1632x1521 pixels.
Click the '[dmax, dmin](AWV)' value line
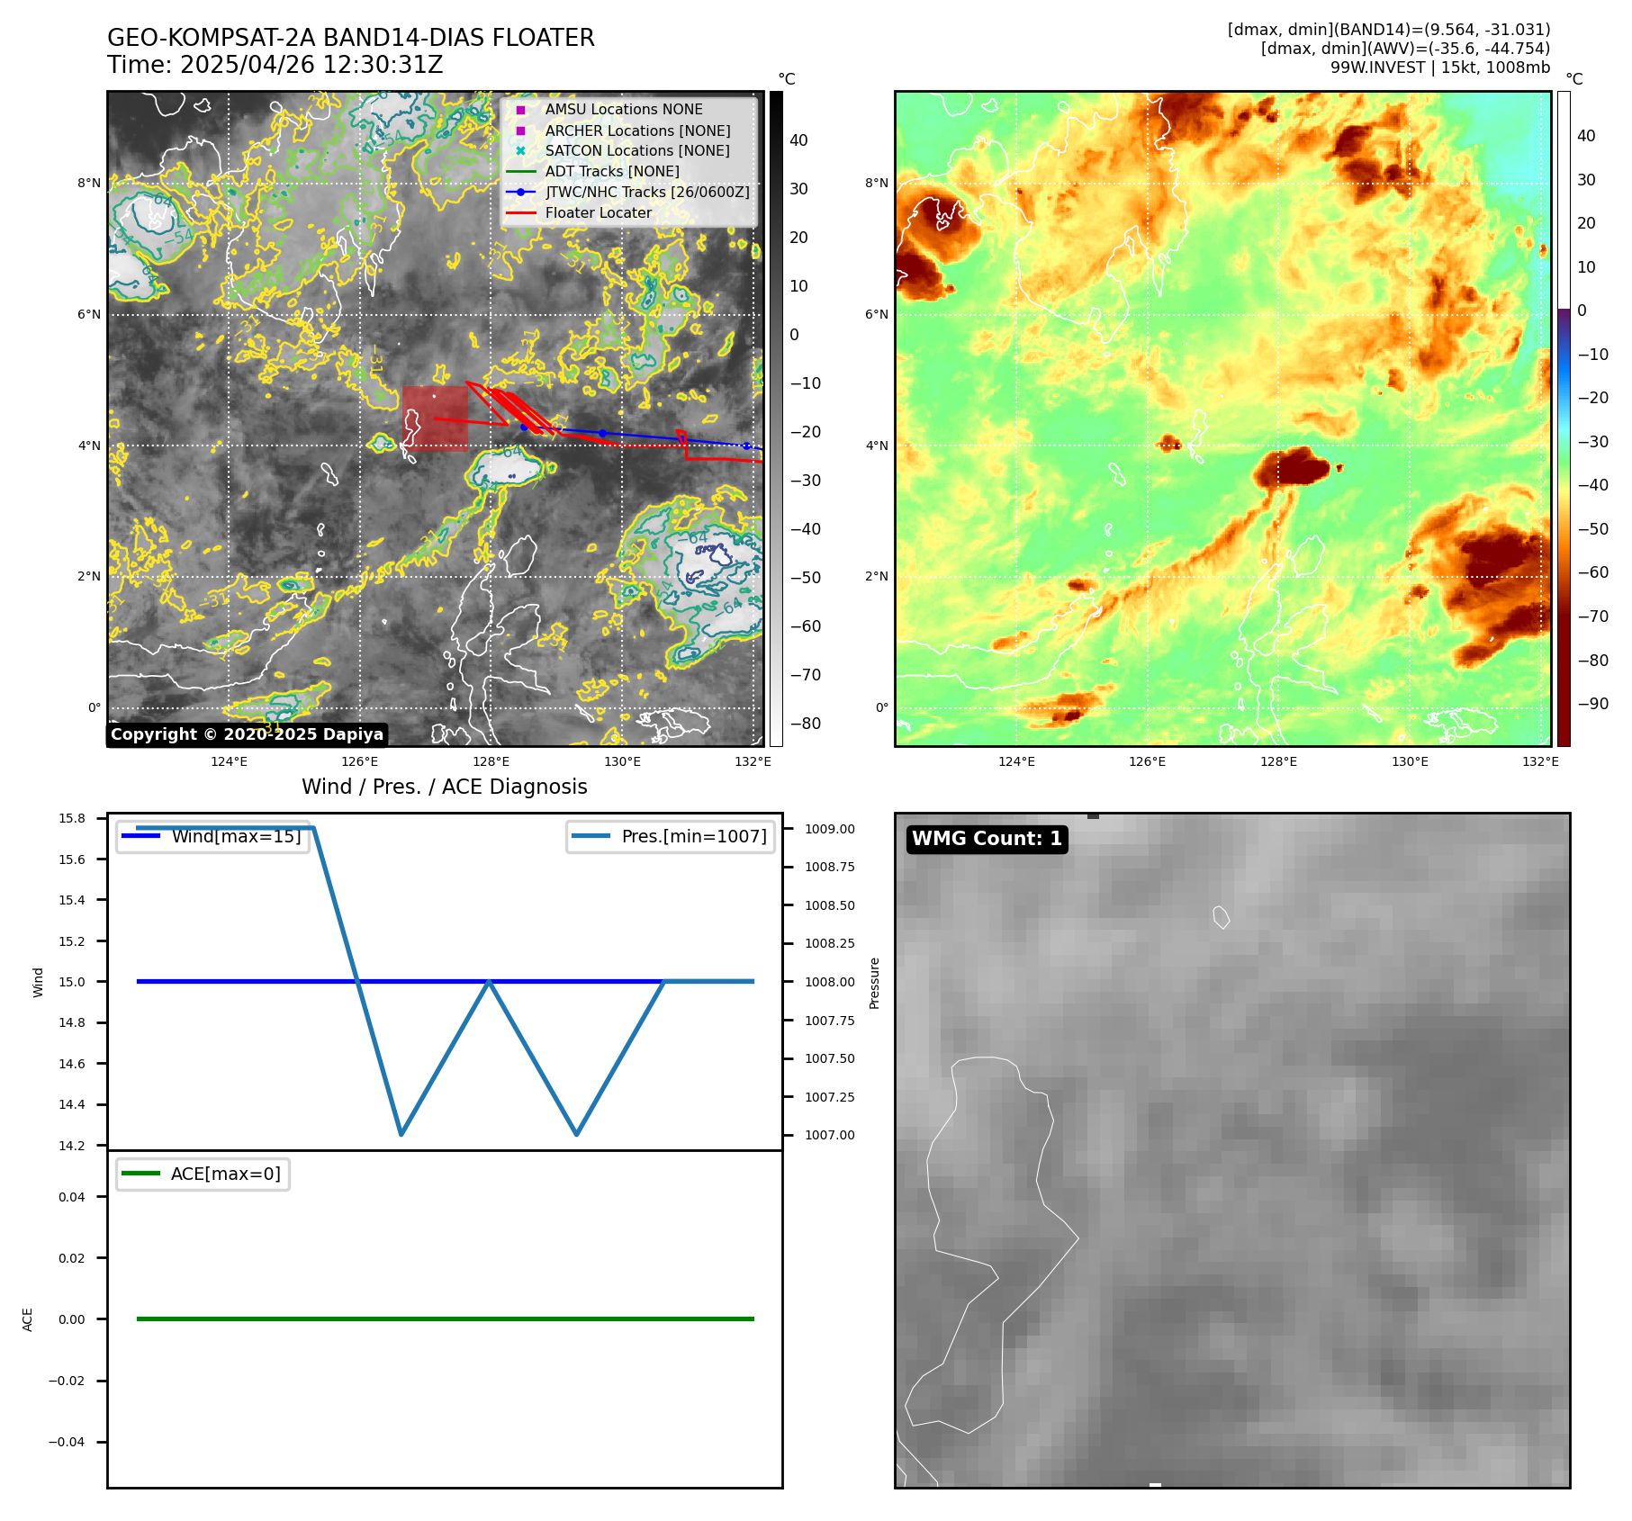[x=1405, y=49]
